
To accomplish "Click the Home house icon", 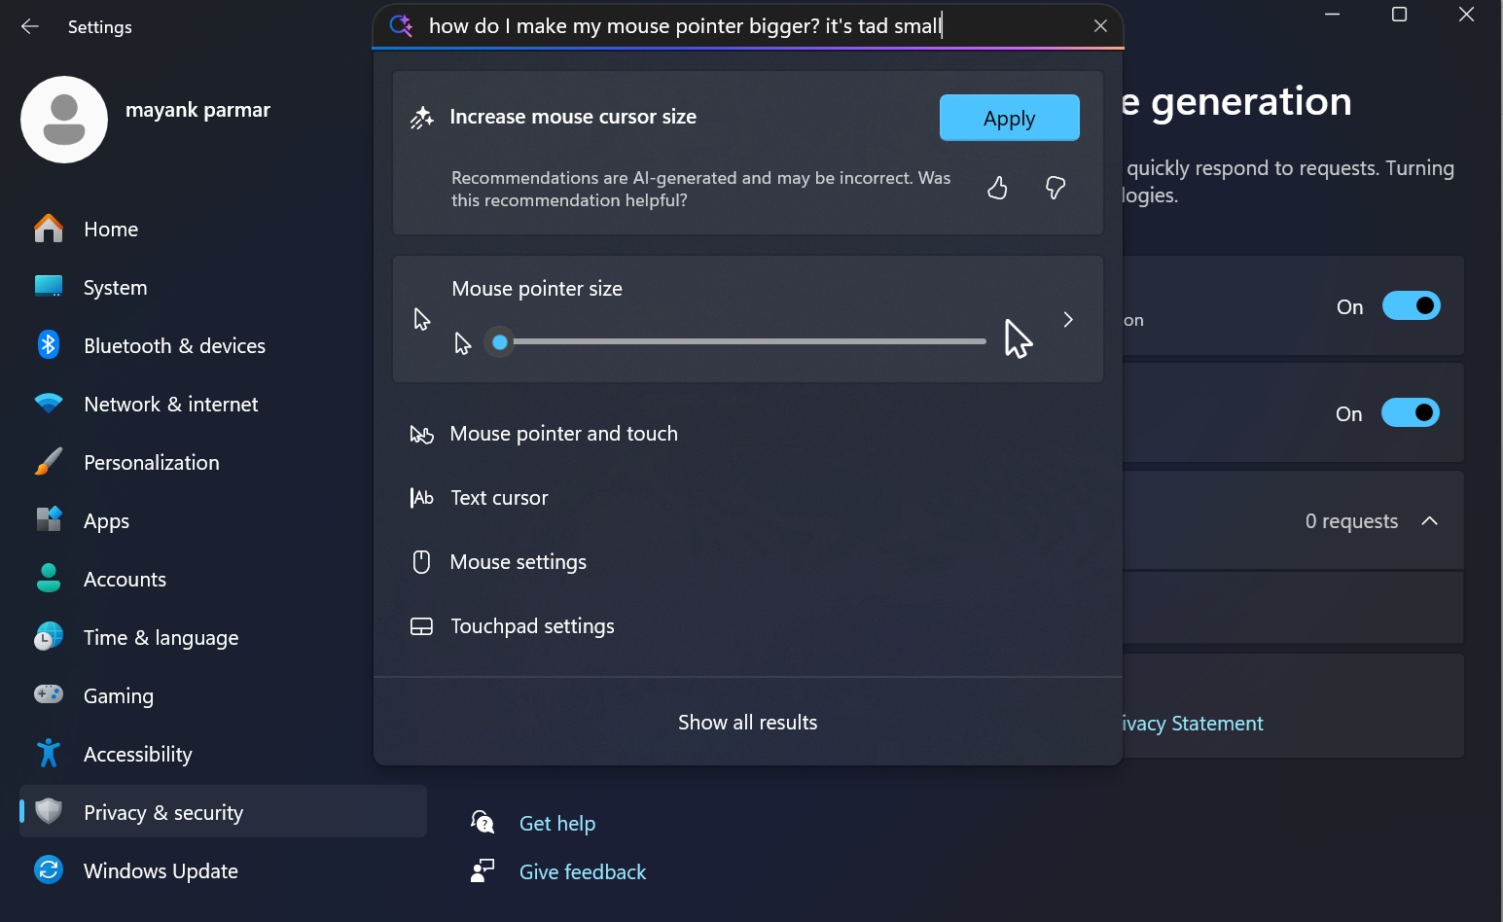I will (49, 229).
